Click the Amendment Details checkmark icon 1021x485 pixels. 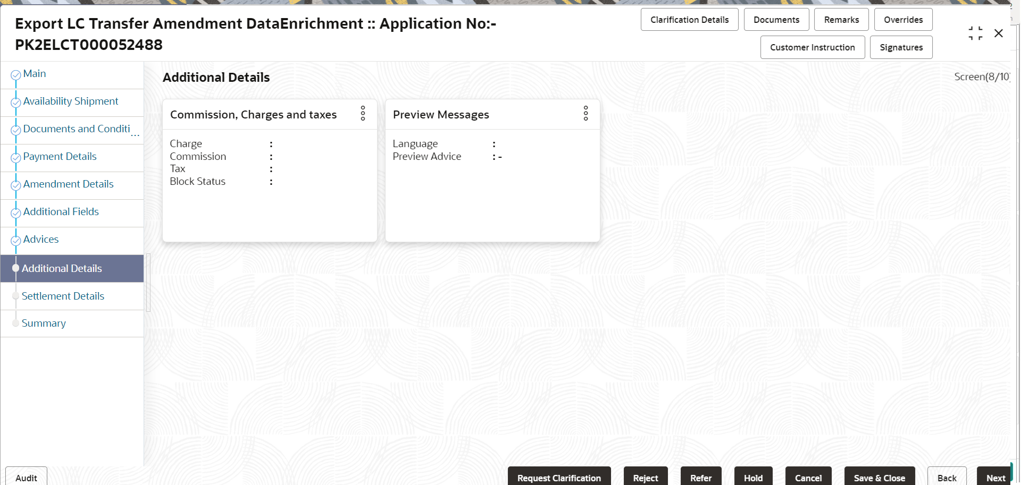[x=16, y=185]
